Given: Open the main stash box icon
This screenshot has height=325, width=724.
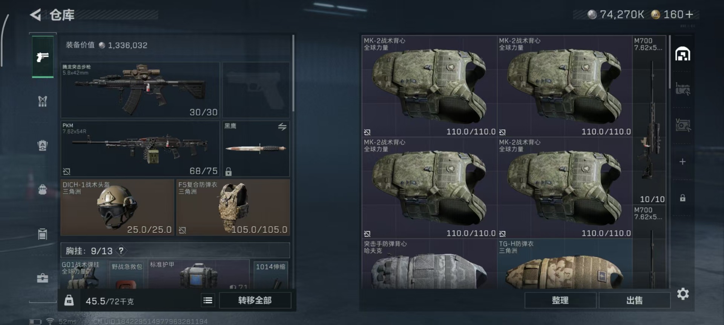Looking at the screenshot, I should 683,54.
